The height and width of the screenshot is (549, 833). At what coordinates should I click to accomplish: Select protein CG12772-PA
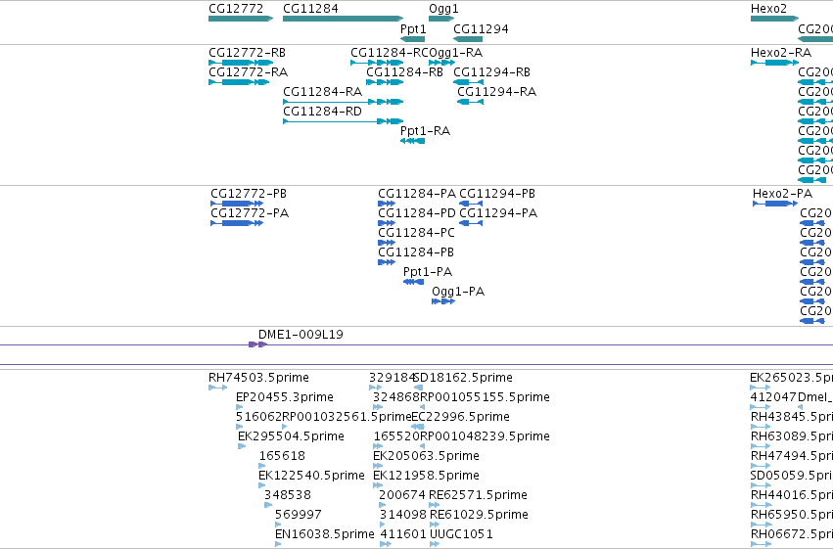pyautogui.click(x=237, y=223)
